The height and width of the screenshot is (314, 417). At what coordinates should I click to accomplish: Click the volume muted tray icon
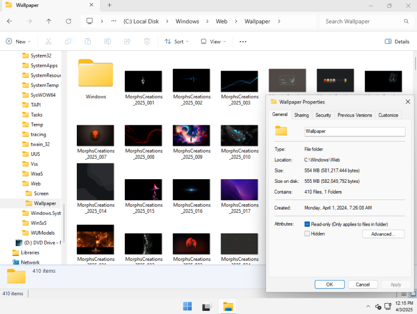378,307
